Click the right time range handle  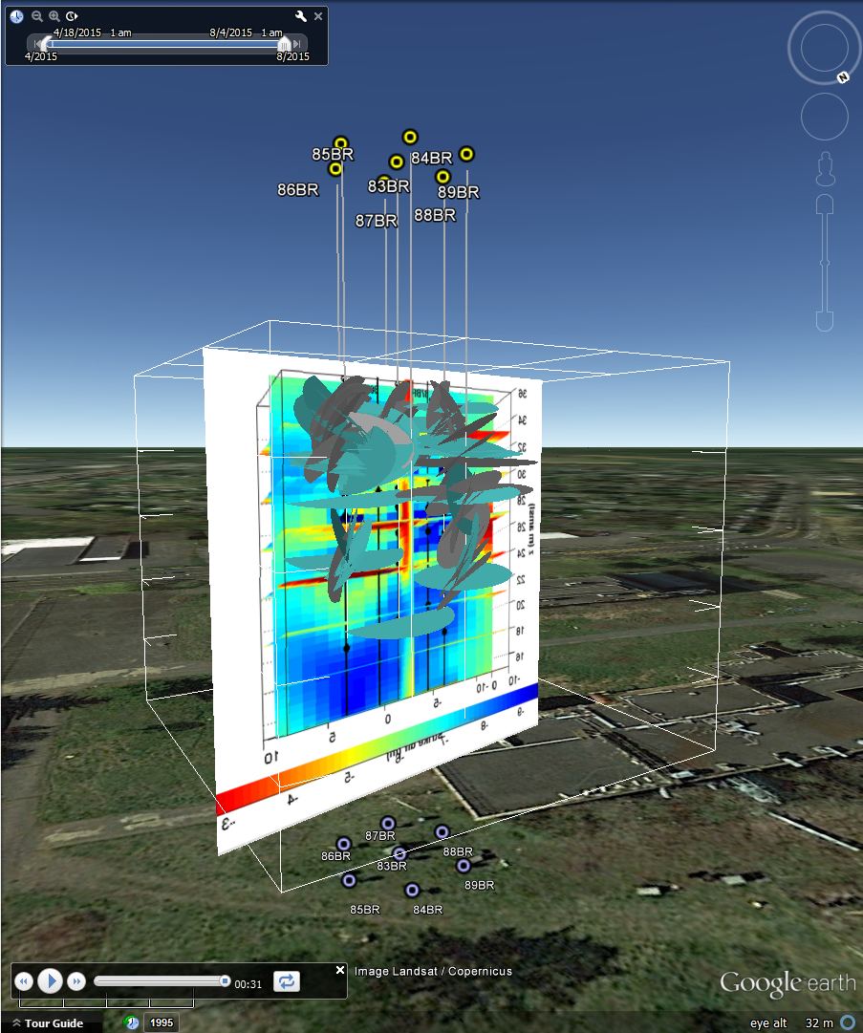pos(284,44)
